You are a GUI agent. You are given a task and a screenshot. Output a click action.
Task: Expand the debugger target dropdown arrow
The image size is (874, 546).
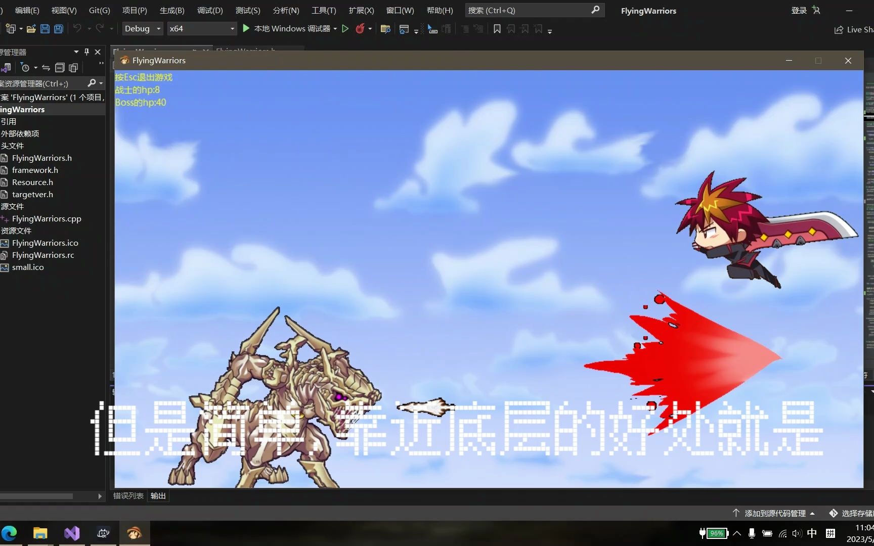(x=335, y=29)
